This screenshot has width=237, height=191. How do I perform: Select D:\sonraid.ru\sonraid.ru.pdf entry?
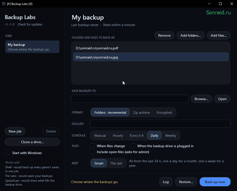coord(151,48)
